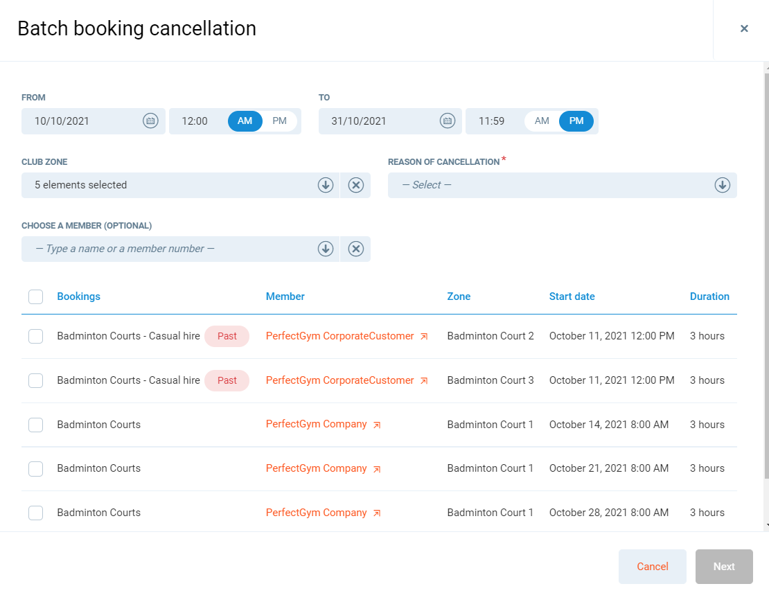This screenshot has width=769, height=602.
Task: Open the Reason of Cancellation dropdown
Action: [722, 185]
